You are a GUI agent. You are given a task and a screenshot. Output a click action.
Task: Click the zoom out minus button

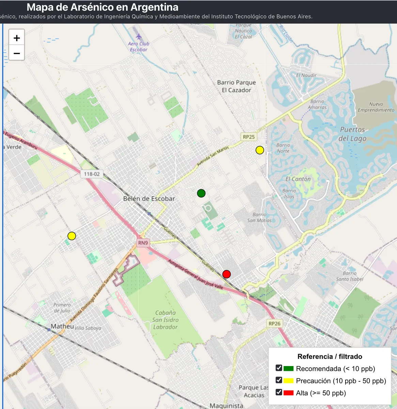[x=17, y=54]
